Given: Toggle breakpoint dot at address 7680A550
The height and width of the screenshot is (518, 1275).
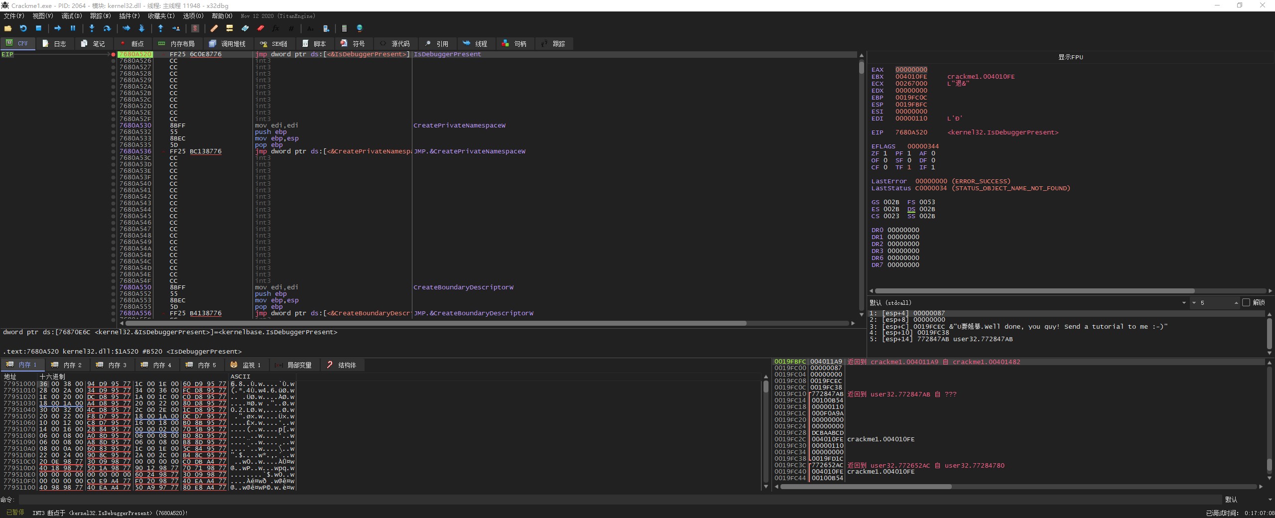Looking at the screenshot, I should [x=114, y=287].
